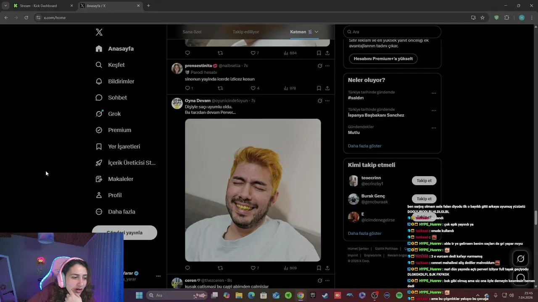Repost prensestinita's post
The height and width of the screenshot is (302, 538).
[220, 88]
